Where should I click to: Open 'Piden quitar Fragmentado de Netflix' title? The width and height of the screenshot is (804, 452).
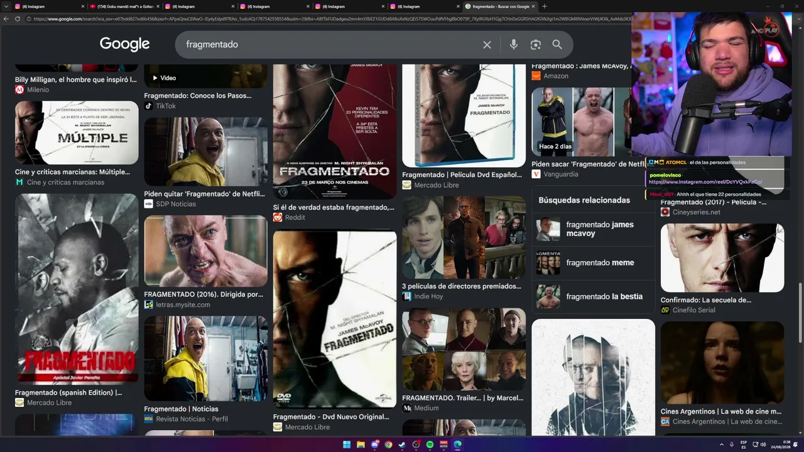point(205,194)
